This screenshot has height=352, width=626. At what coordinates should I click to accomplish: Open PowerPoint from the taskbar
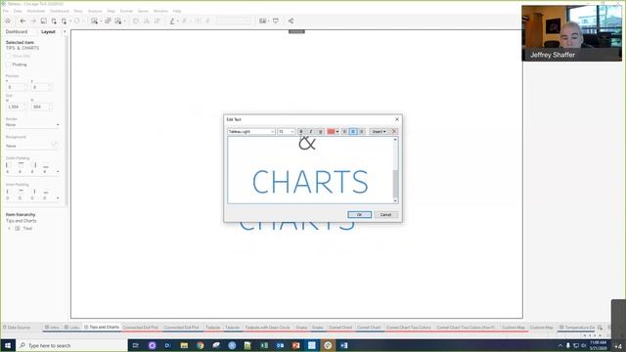295,345
